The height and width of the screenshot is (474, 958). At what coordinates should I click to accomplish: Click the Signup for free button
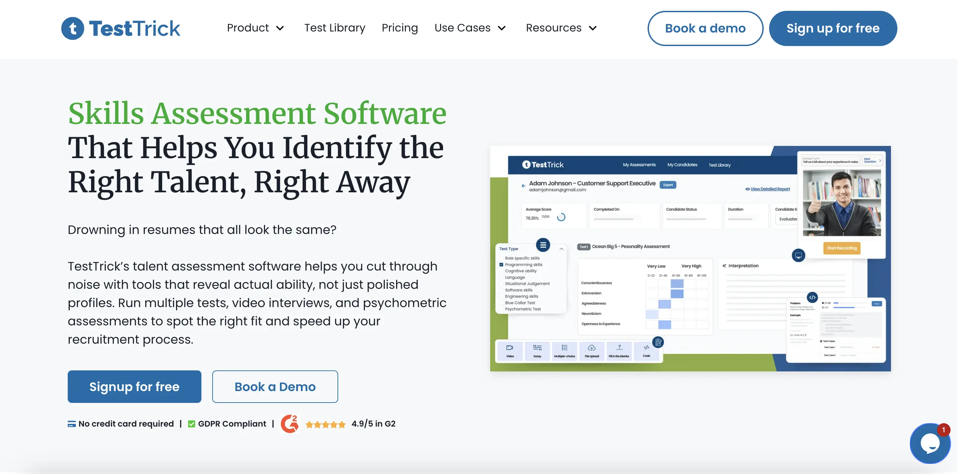[134, 386]
